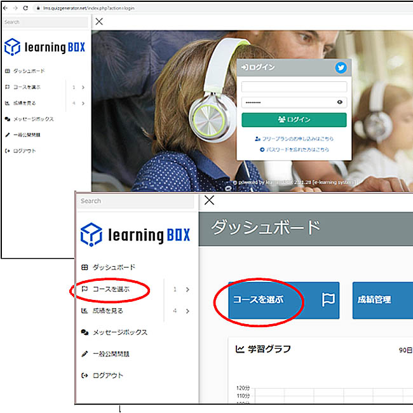Expand the コースを選ぶ chevron in the upper sidebar
The width and height of the screenshot is (413, 413).
(x=83, y=88)
